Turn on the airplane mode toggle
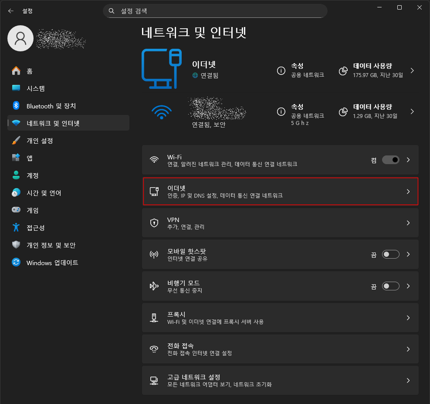This screenshot has height=404, width=430. pos(391,286)
